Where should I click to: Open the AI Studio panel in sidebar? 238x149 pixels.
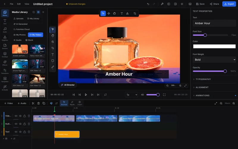coord(5,88)
